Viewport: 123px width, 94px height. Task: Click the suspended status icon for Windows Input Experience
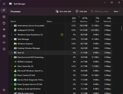pyautogui.click(x=62, y=35)
